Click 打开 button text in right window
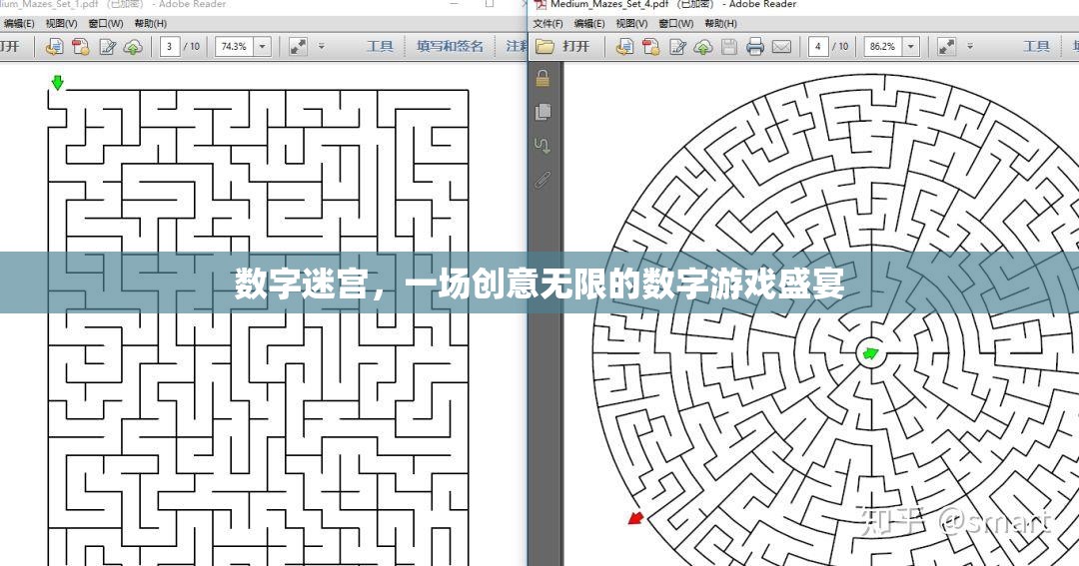 point(576,47)
